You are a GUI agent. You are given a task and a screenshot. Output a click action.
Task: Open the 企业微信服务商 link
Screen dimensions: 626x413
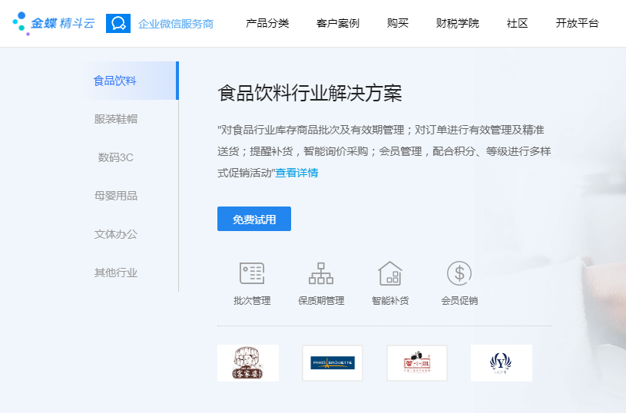coord(176,24)
